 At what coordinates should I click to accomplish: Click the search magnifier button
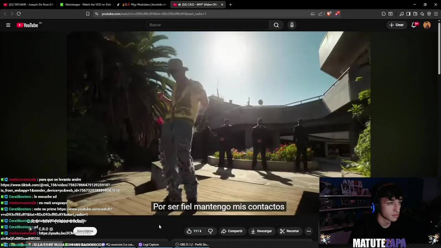(276, 25)
